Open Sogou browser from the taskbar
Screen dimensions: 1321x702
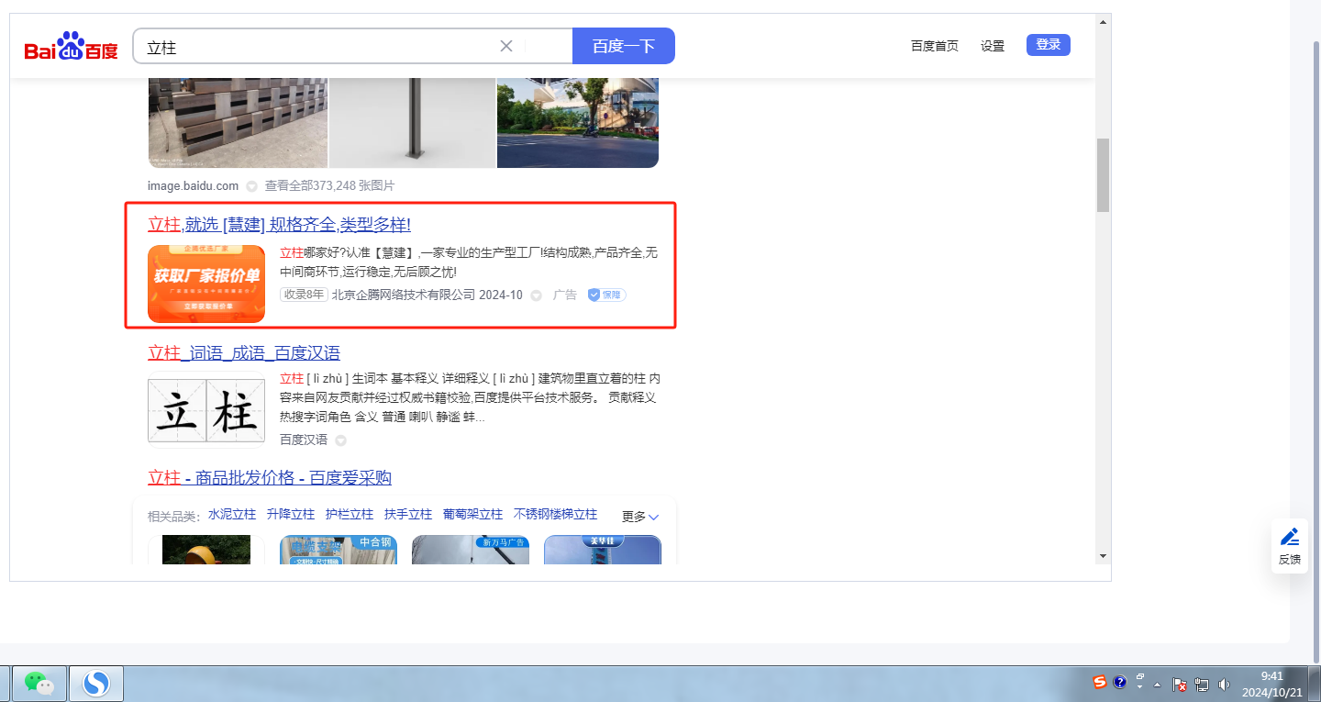click(95, 683)
